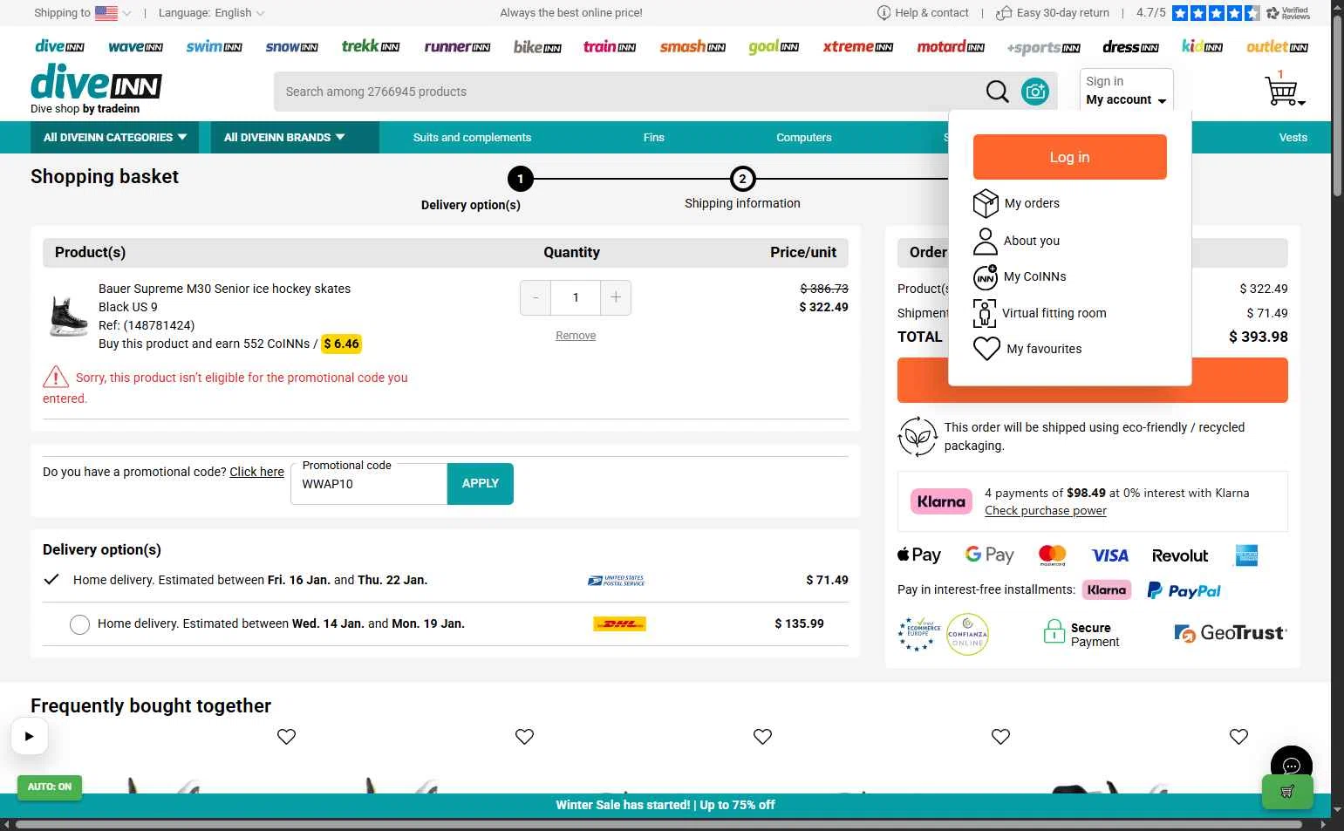Increase quantity with the plus button
This screenshot has height=831, width=1344.
(x=616, y=298)
